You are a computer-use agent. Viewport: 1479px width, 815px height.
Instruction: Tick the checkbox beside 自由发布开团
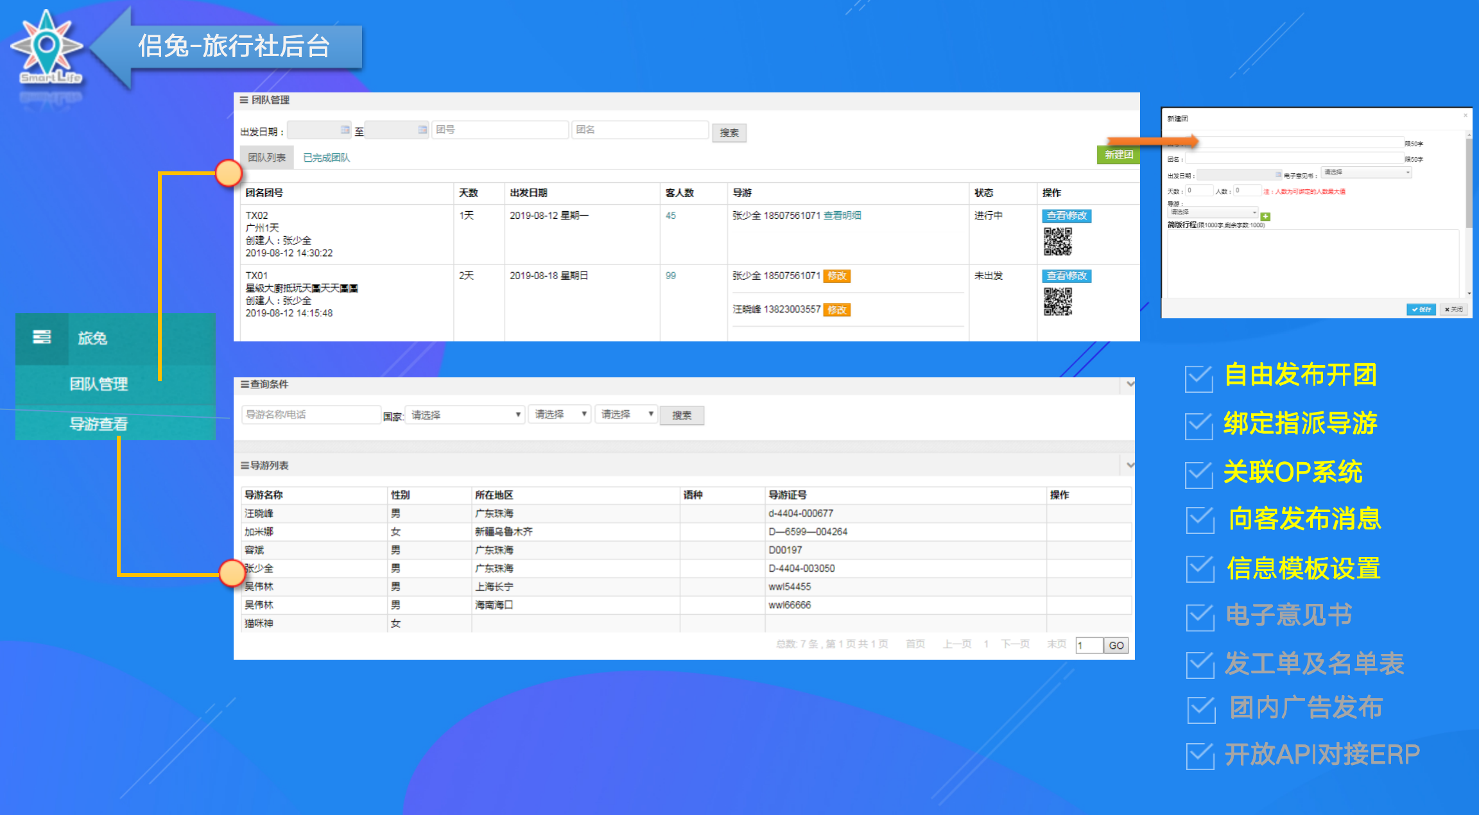tap(1199, 378)
